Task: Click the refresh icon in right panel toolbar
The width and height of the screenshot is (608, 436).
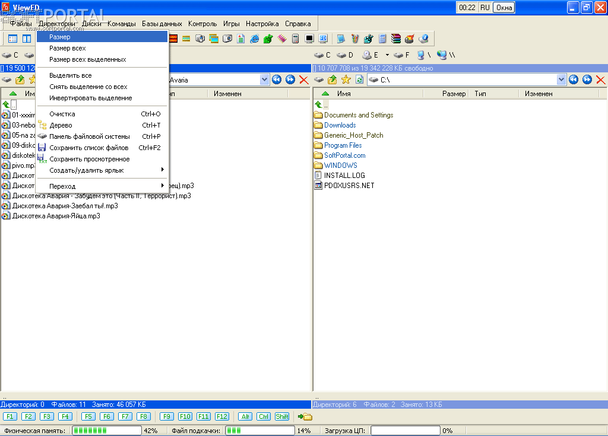Action: tap(359, 80)
